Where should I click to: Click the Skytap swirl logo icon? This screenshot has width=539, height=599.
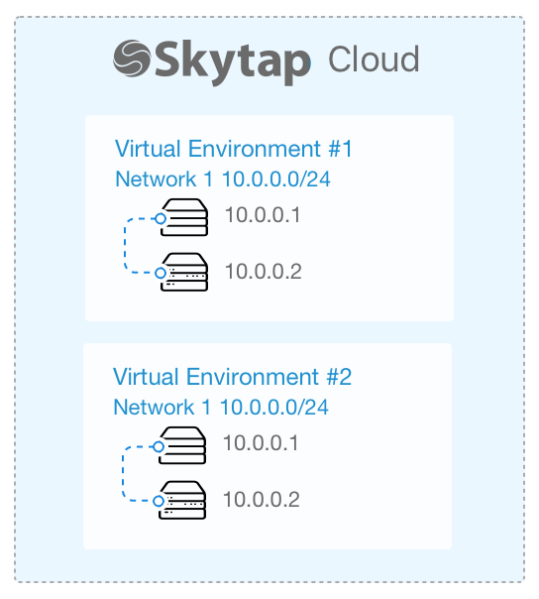click(132, 59)
